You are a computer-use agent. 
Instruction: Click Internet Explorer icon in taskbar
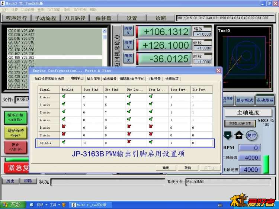[32, 205]
